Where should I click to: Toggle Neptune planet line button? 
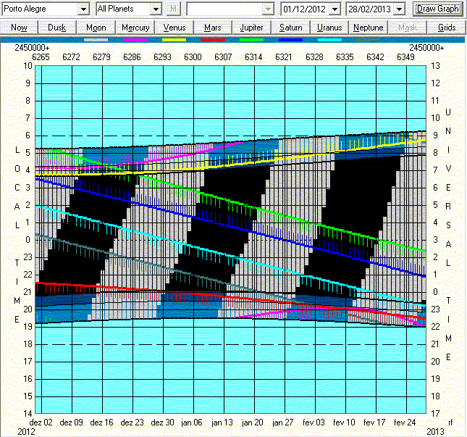(369, 27)
